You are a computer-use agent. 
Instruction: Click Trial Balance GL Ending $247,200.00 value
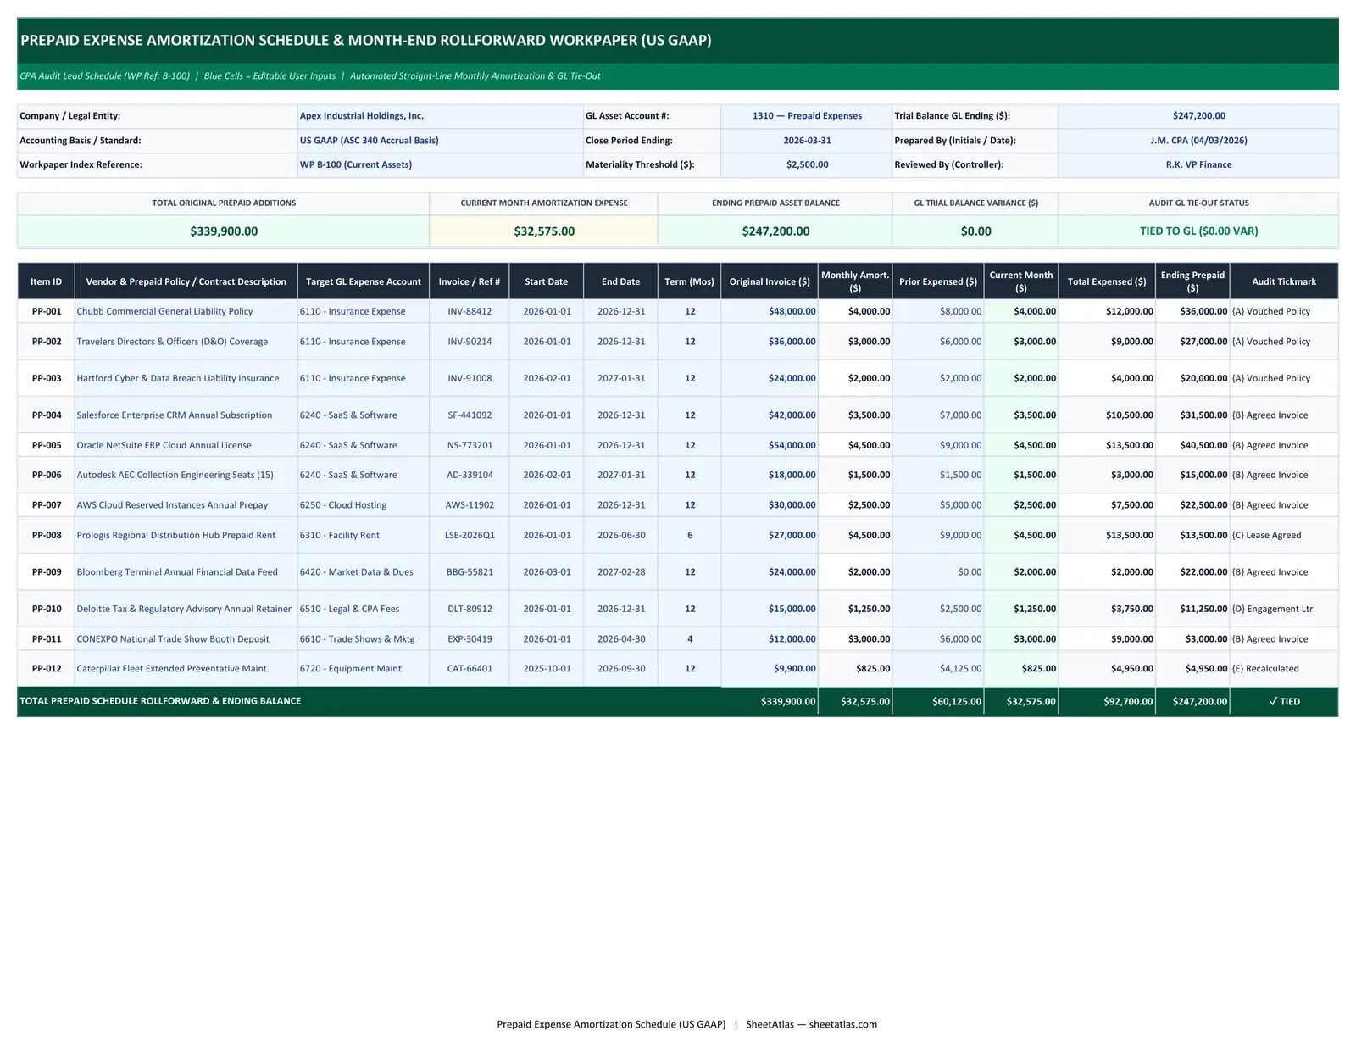coord(1198,116)
